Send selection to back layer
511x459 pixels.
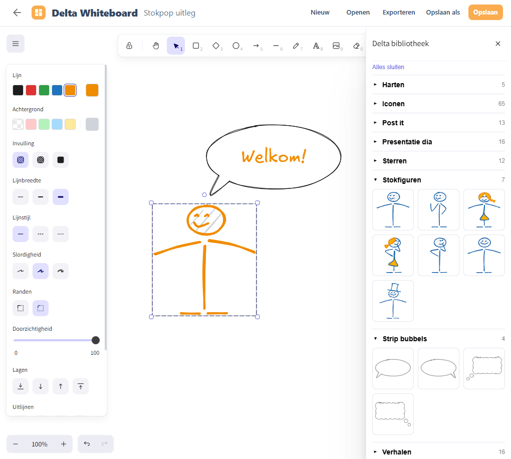[x=21, y=386]
